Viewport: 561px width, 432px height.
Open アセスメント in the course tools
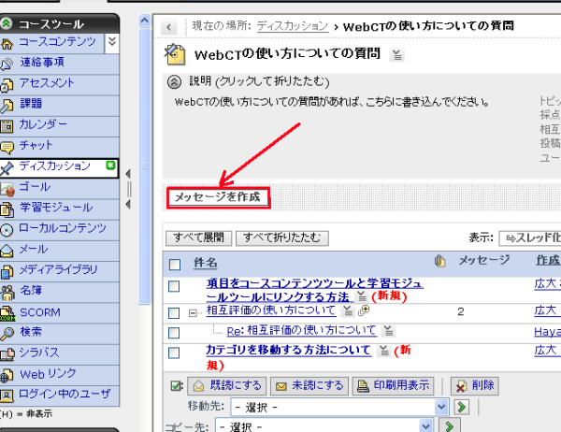pos(47,83)
